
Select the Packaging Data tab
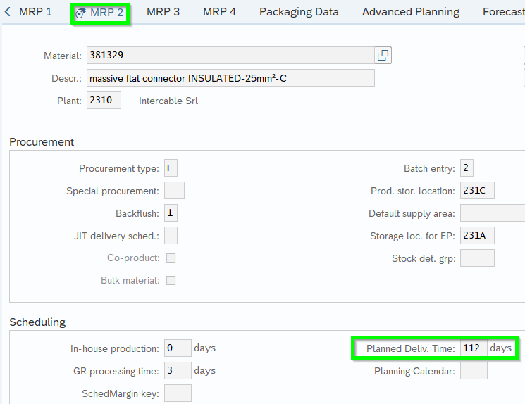click(299, 12)
